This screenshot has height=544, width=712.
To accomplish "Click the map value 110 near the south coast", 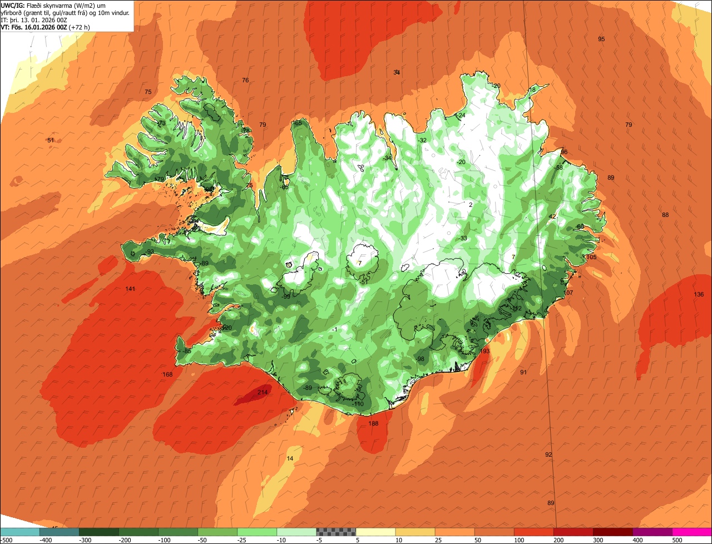I will (359, 404).
